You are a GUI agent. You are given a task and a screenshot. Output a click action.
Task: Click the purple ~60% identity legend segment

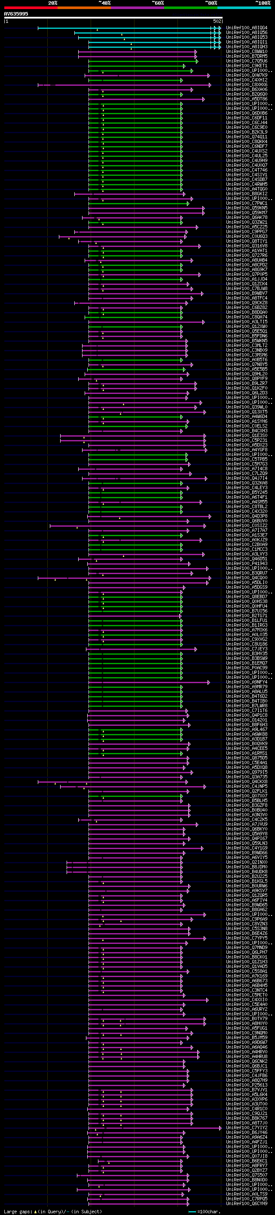coord(138,8)
